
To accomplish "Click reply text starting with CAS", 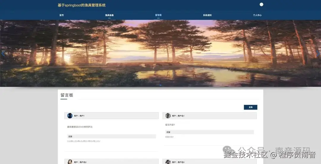I will [84, 141].
